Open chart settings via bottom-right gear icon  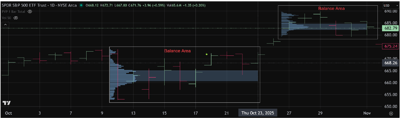pyautogui.click(x=391, y=113)
